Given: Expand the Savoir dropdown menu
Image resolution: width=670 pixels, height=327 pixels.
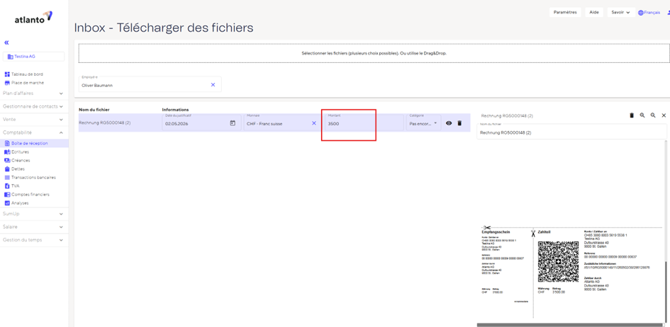Looking at the screenshot, I should tap(621, 12).
